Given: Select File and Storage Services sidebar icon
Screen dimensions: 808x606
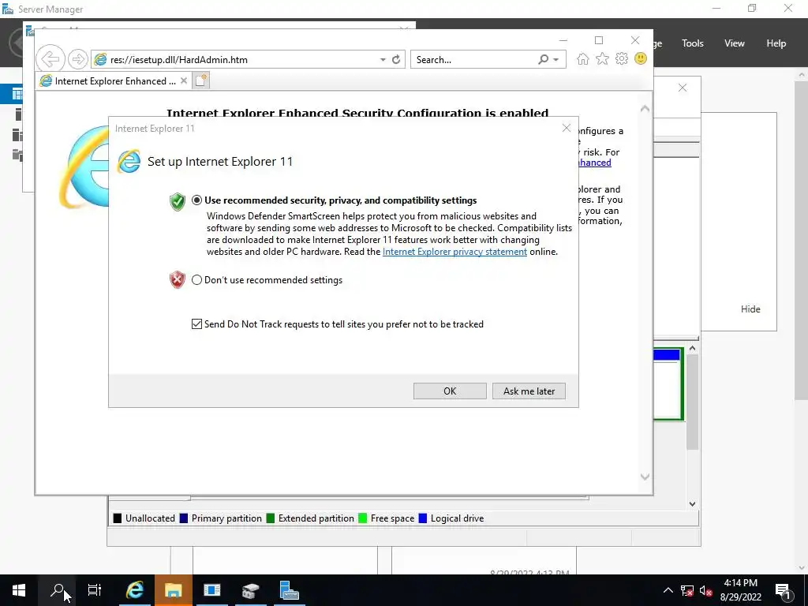Looking at the screenshot, I should (17, 155).
